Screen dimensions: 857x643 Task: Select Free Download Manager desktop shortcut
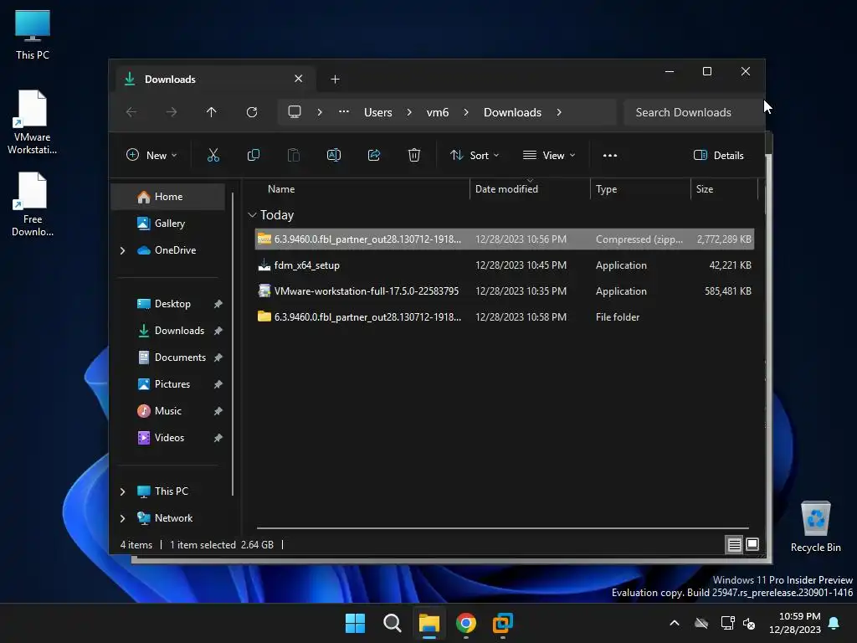coord(33,204)
